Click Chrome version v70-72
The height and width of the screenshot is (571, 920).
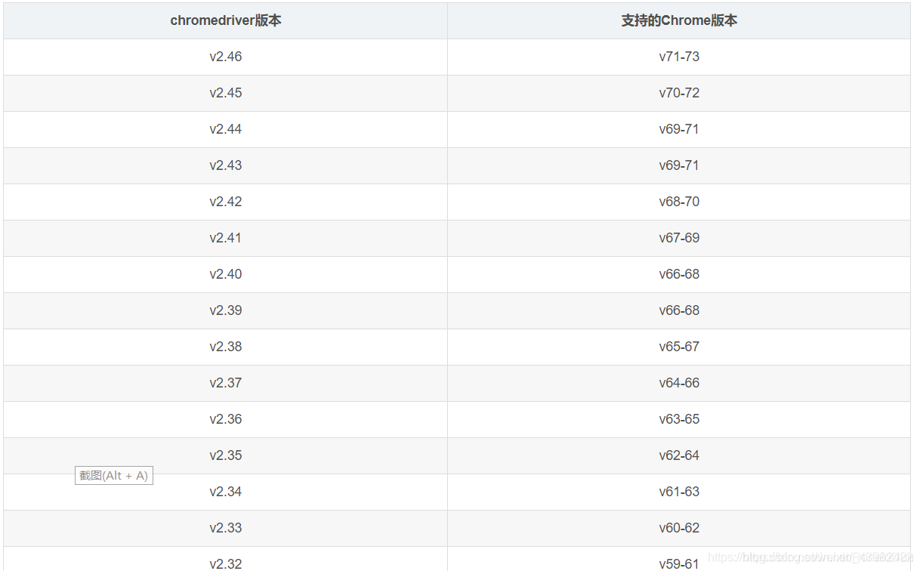679,93
